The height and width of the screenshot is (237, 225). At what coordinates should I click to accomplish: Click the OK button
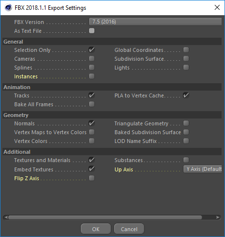(96, 229)
